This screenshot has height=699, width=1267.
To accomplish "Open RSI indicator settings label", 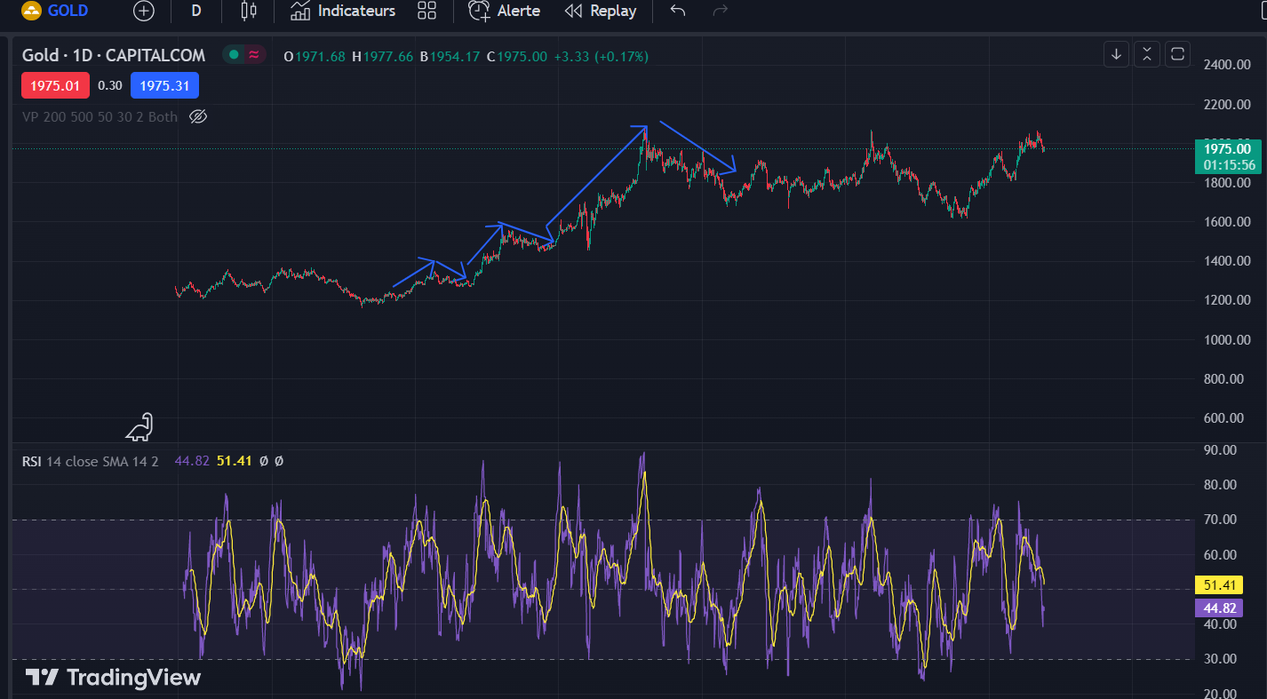I will (x=31, y=461).
